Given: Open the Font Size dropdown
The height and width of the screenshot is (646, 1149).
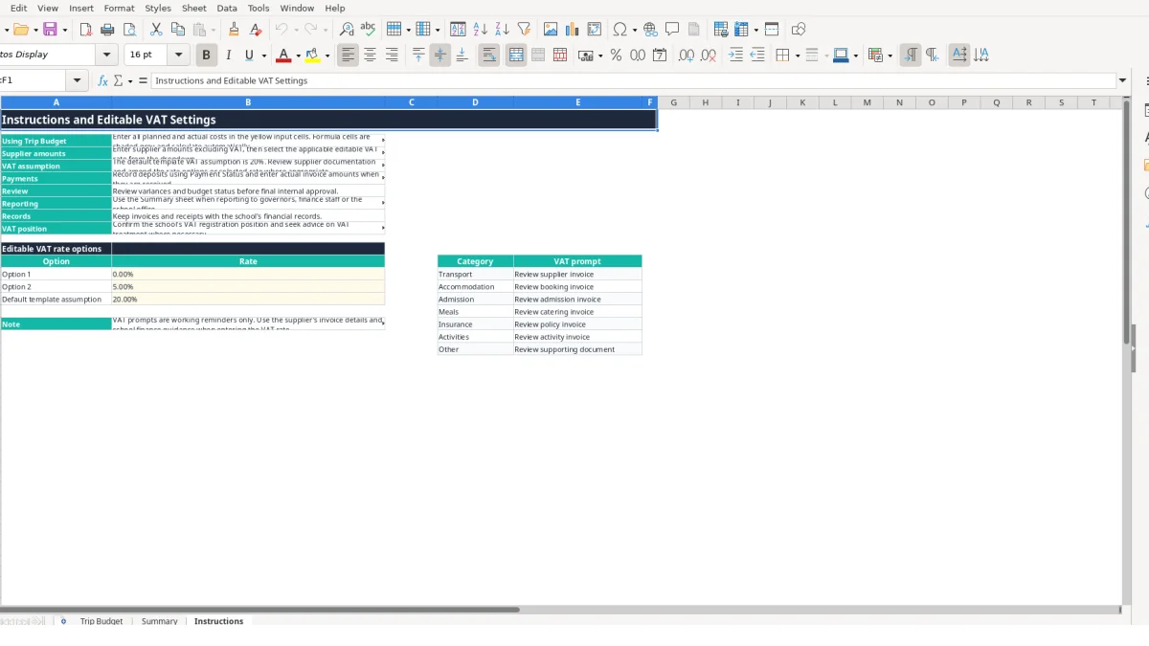Looking at the screenshot, I should click(179, 56).
